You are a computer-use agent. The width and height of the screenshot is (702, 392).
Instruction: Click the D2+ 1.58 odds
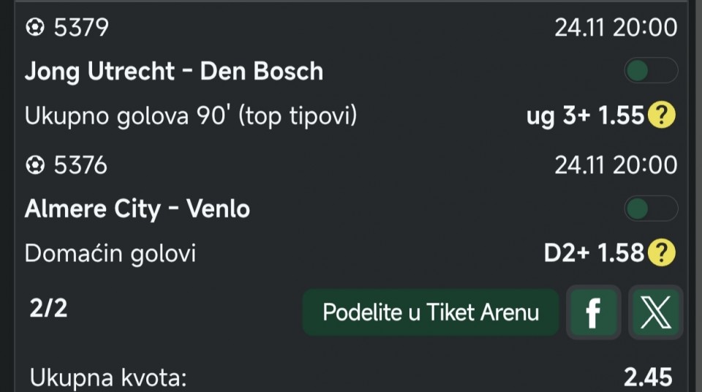(594, 253)
